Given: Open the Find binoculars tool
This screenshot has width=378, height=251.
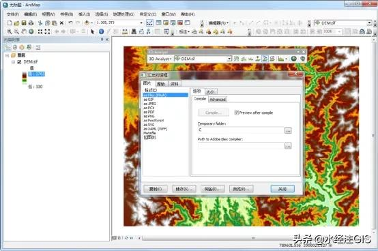Looking at the screenshot, I should click(x=134, y=31).
